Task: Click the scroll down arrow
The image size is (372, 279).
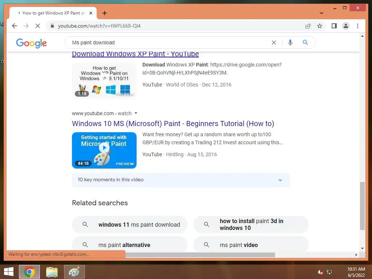Action: point(362,248)
